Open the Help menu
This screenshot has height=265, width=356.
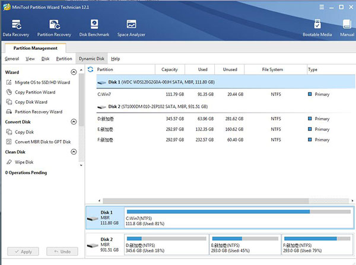click(x=115, y=59)
